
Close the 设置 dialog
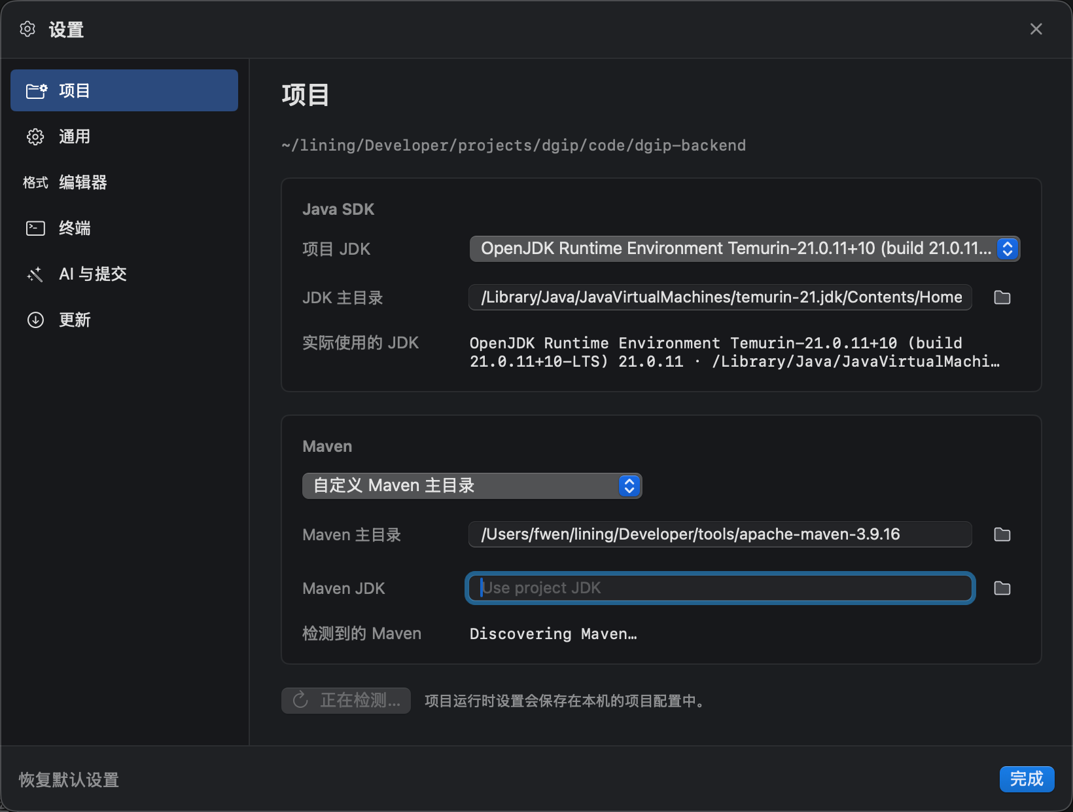coord(1036,29)
